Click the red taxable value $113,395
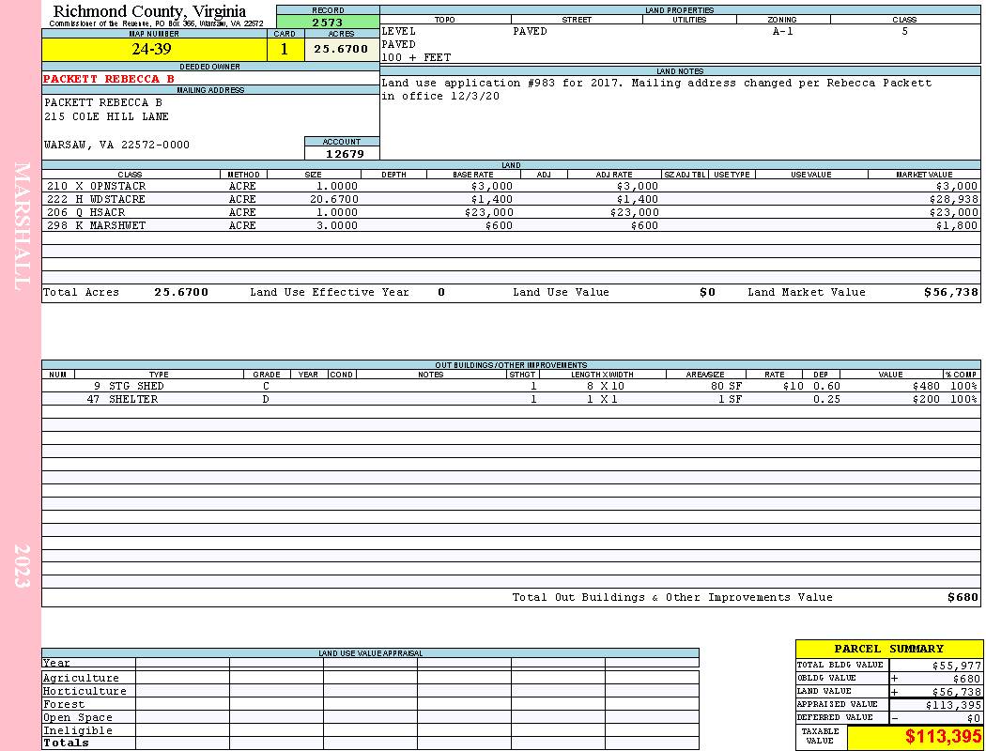Viewport: 986px width, 751px height. click(x=942, y=737)
